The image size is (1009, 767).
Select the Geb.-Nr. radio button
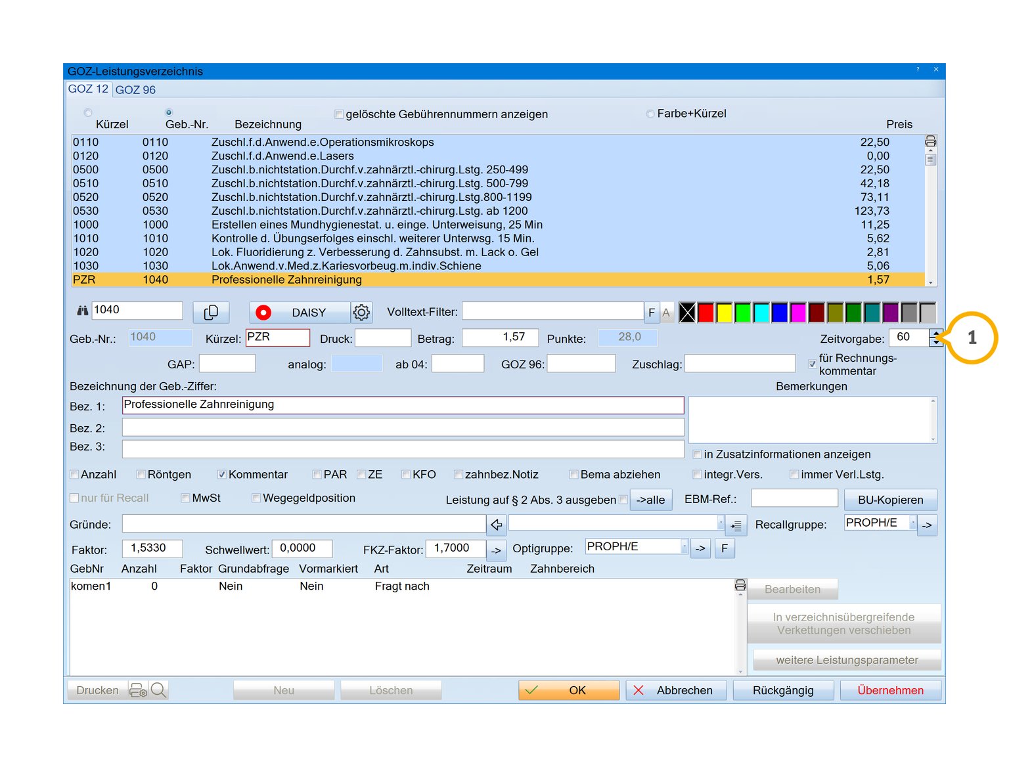[x=169, y=113]
